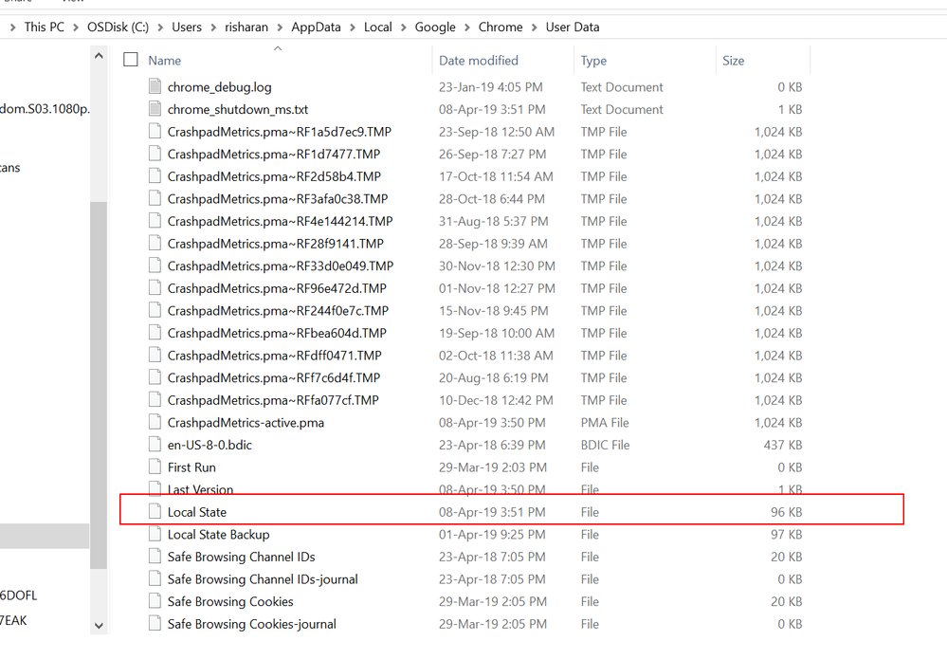Click the chrome_shutdown_ms.txt file icon
Viewport: 947px width, 659px height.
pyautogui.click(x=155, y=109)
